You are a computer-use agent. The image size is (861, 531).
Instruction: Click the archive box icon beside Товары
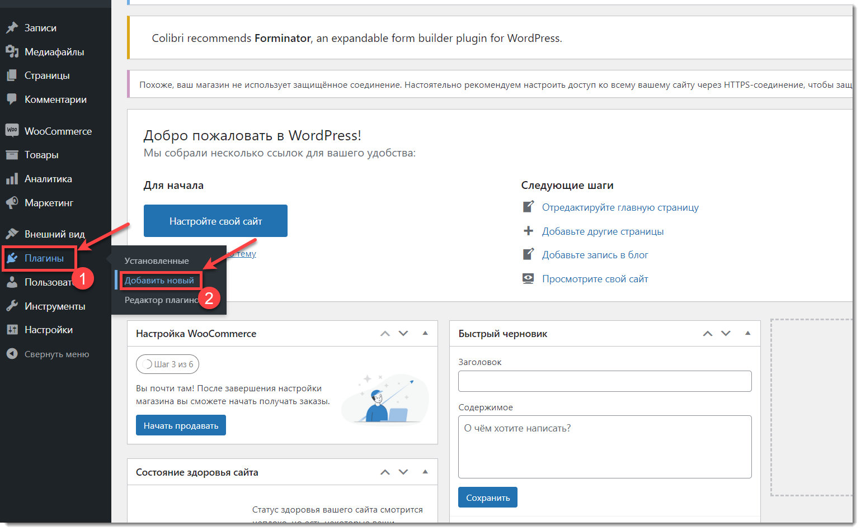tap(12, 154)
